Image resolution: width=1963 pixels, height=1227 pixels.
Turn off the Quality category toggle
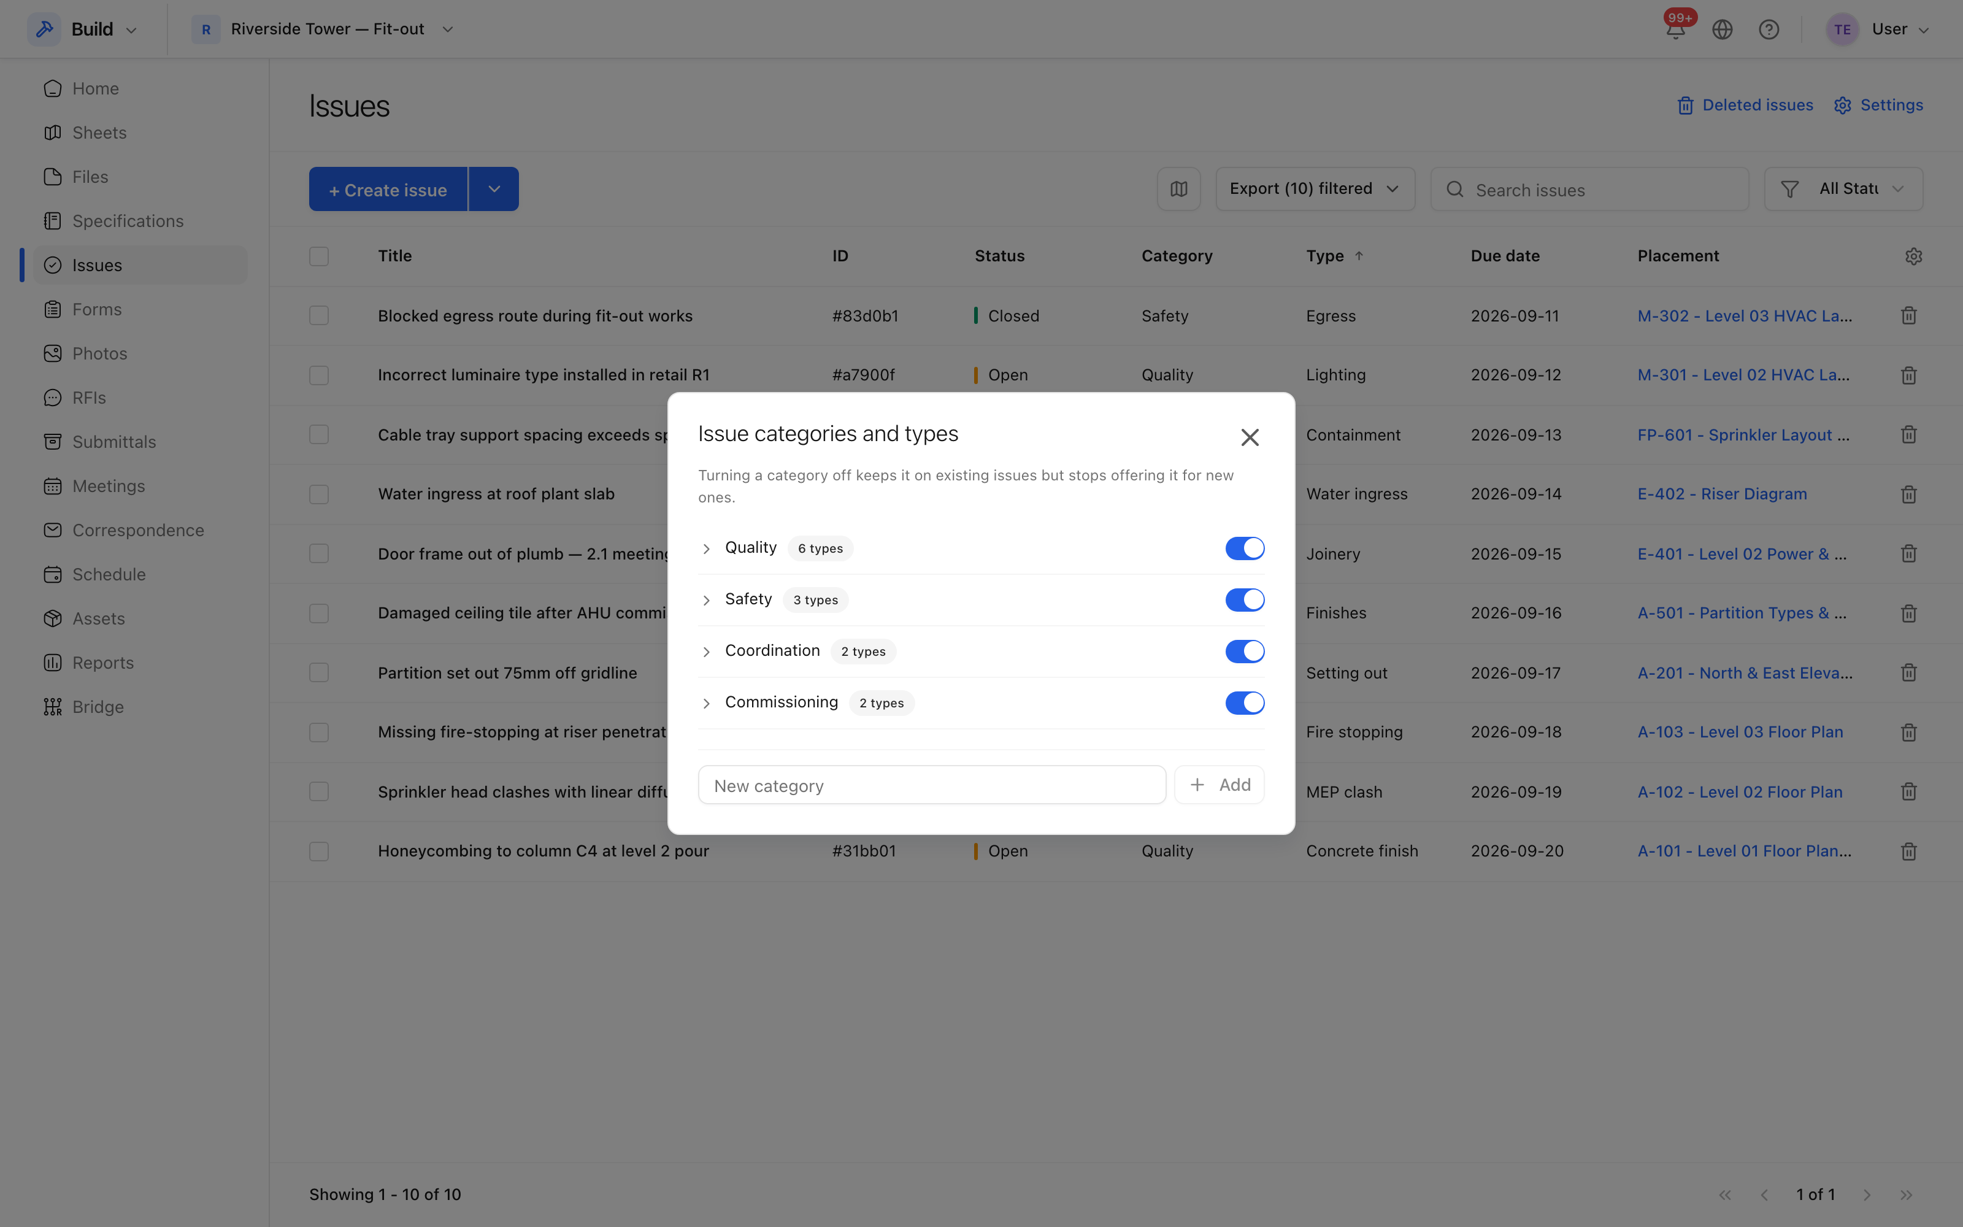[x=1244, y=548]
